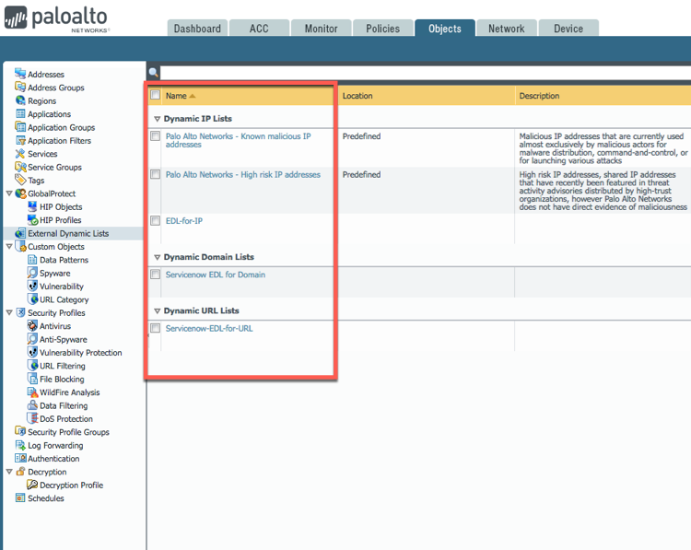The image size is (691, 550).
Task: Select Security Profile Groups in sidebar
Action: pyautogui.click(x=68, y=432)
